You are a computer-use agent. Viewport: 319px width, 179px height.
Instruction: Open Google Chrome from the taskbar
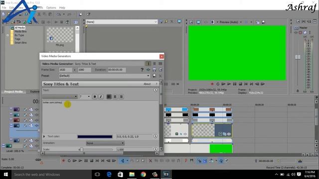[143, 175]
